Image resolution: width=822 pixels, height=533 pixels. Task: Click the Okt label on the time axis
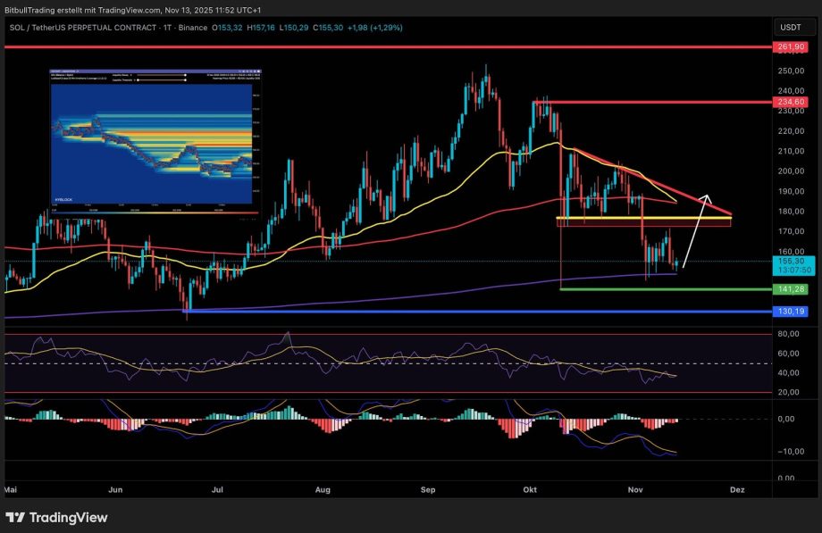point(529,490)
